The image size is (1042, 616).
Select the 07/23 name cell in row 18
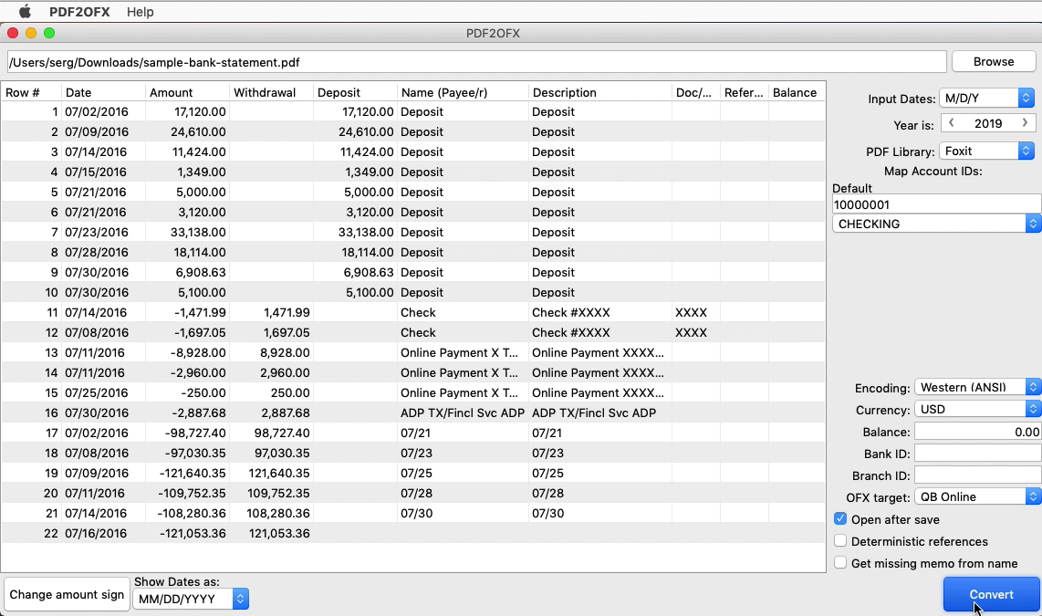point(463,453)
